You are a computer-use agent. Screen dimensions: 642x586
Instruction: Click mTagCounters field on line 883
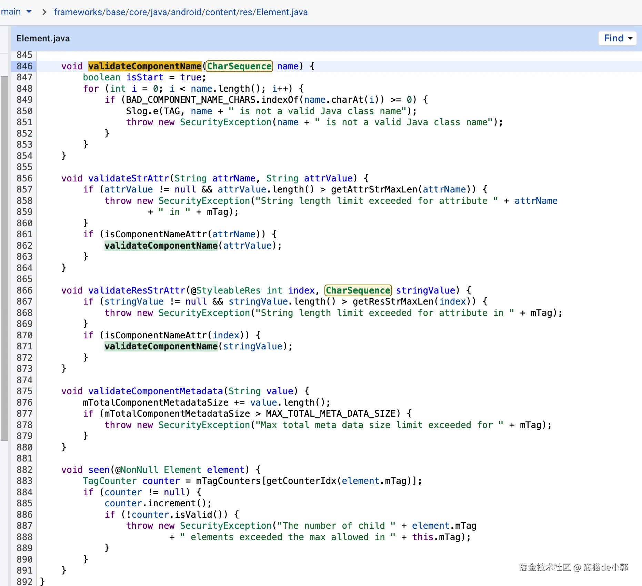click(228, 481)
